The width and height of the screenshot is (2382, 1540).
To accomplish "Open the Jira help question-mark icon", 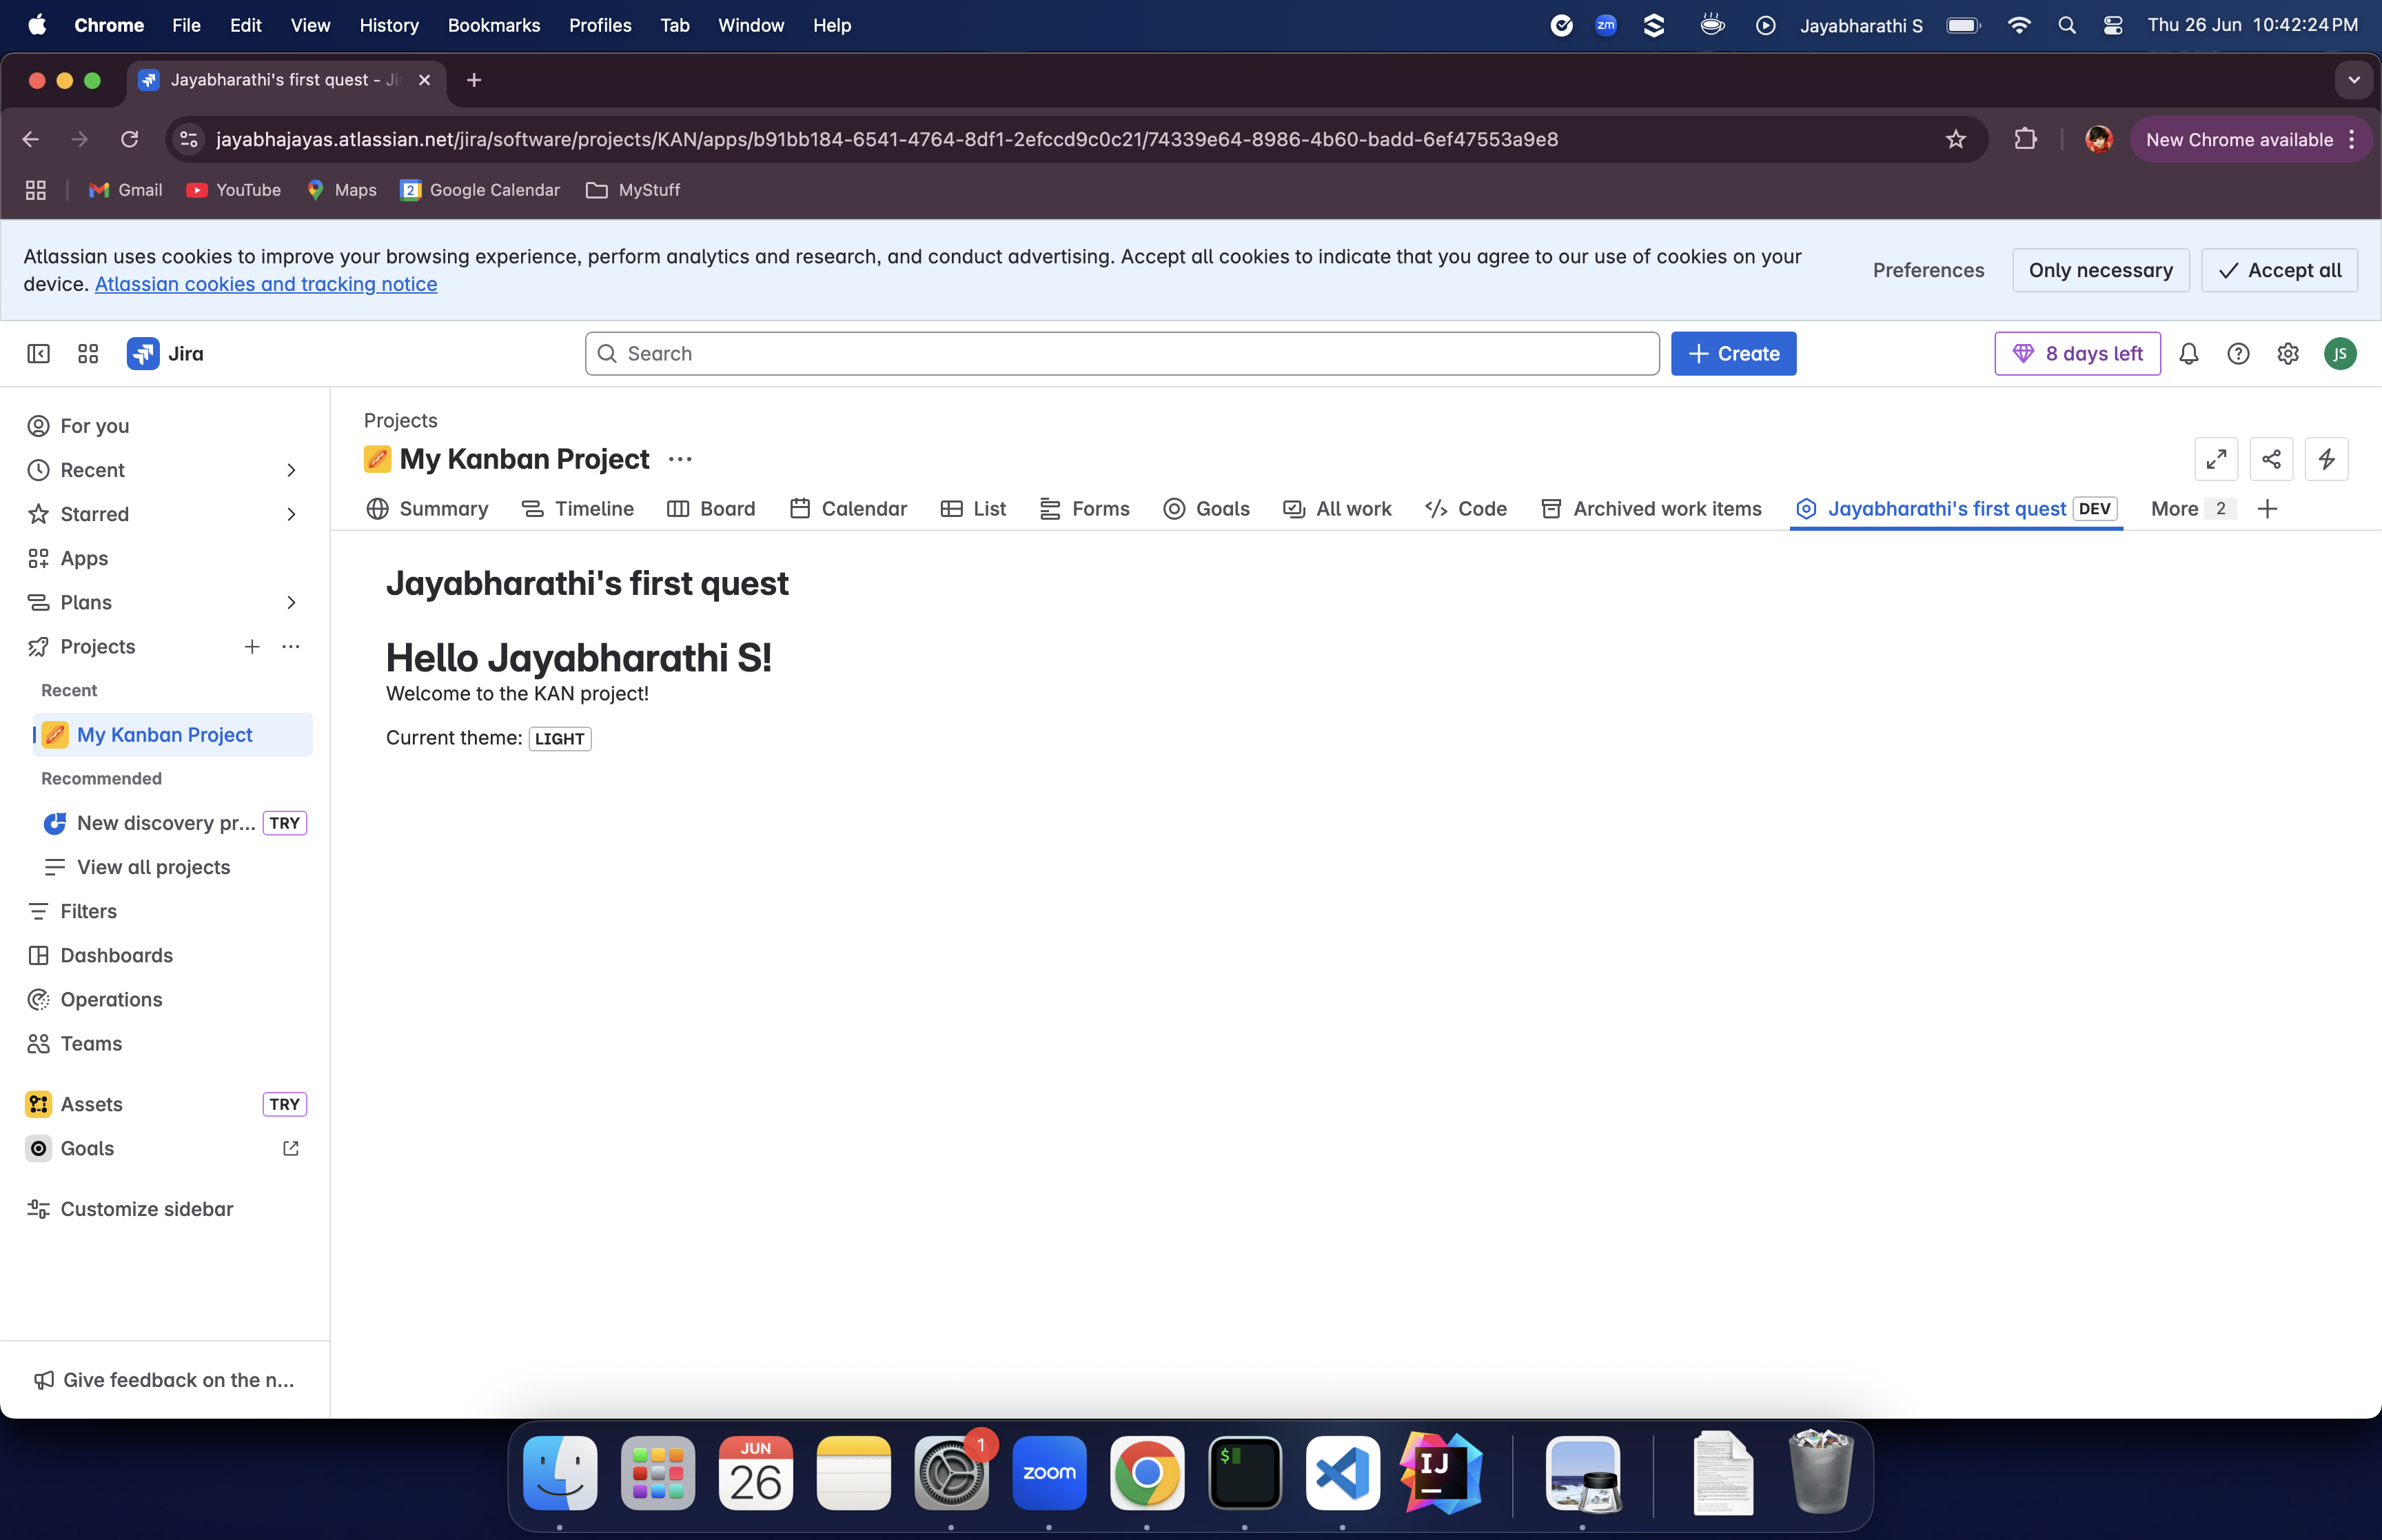I will click(2238, 354).
